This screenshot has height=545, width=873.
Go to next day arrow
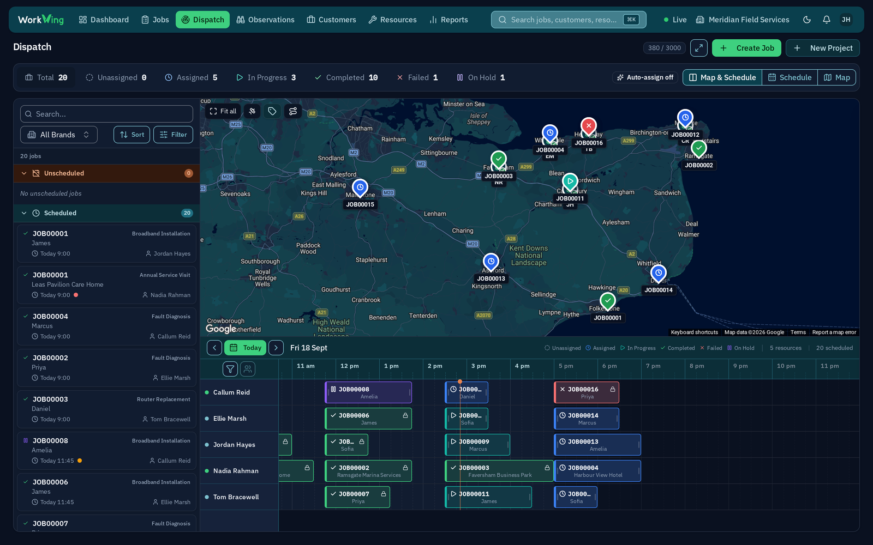[x=276, y=348]
